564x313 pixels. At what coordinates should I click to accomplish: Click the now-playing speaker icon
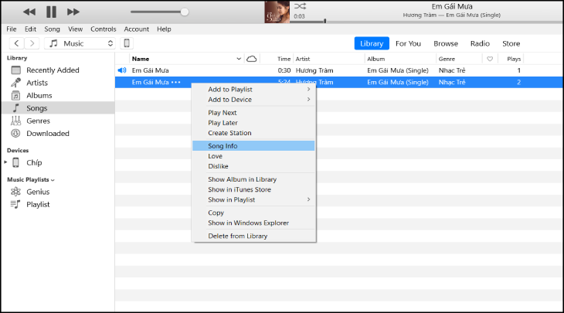click(x=122, y=70)
